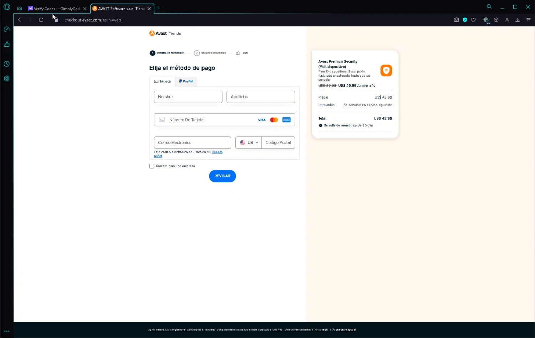Select the PayPal payment tab
Screen dimensions: 535x338
(x=186, y=81)
